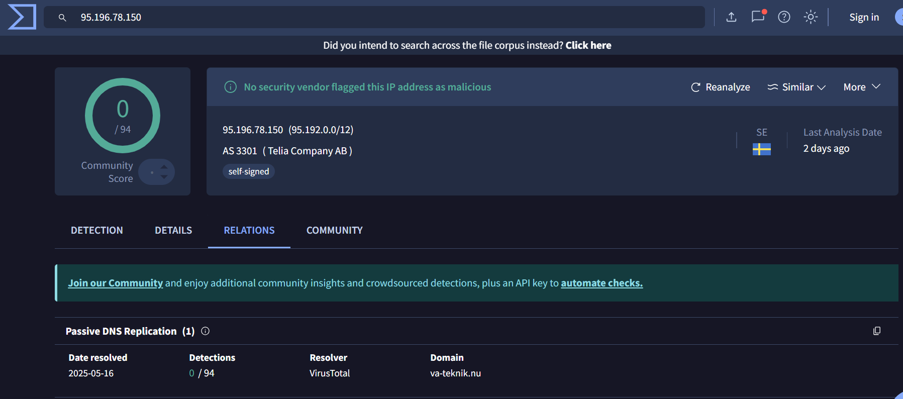903x399 pixels.
Task: Click the search magnifier icon
Action: point(62,18)
